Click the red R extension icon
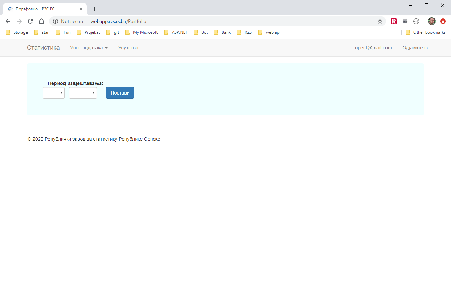The image size is (451, 302). pyautogui.click(x=394, y=21)
